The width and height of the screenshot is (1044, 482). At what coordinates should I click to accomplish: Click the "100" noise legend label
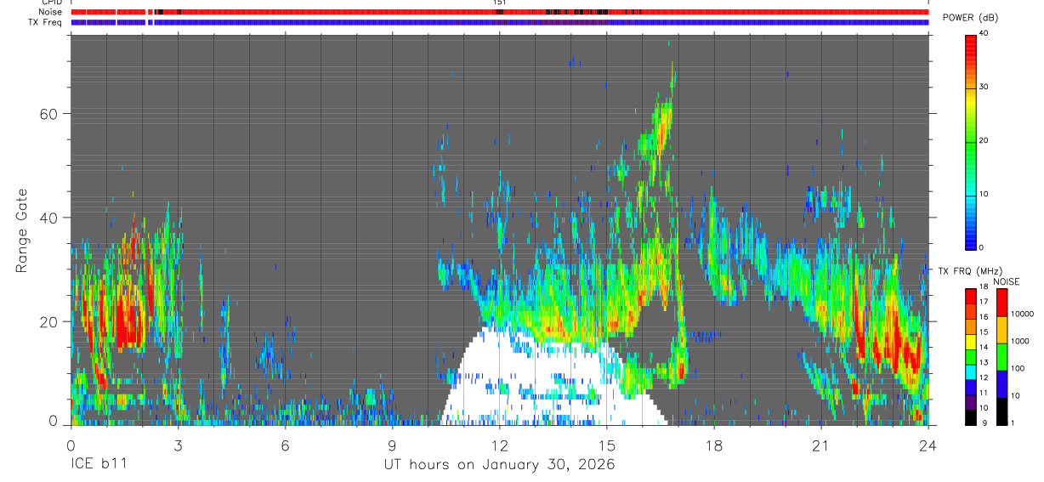[x=1018, y=368]
